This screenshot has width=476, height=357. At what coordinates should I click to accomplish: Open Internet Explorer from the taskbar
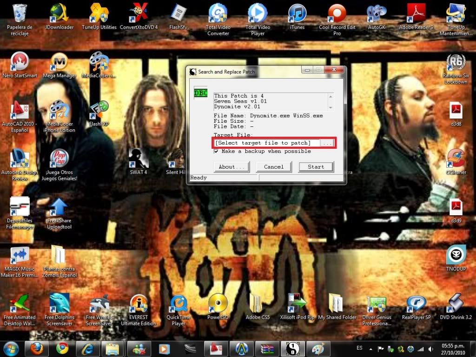[87, 349]
